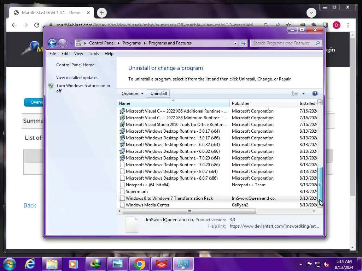The height and width of the screenshot is (271, 362).
Task: Click horizontal scroll left arrow of list
Action: 119,211
